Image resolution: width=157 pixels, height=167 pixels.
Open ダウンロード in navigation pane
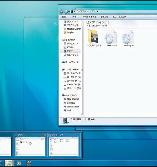pos(71,21)
